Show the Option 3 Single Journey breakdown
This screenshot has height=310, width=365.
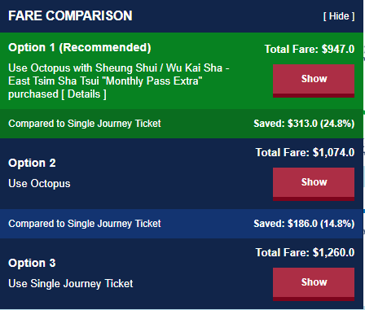tap(314, 284)
